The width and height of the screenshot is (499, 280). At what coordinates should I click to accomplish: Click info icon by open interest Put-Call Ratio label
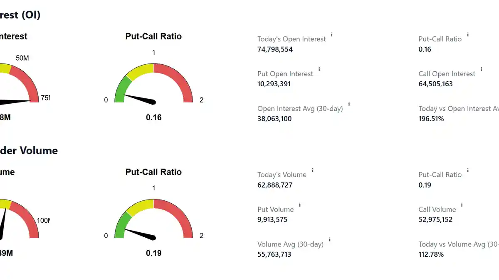point(467,35)
